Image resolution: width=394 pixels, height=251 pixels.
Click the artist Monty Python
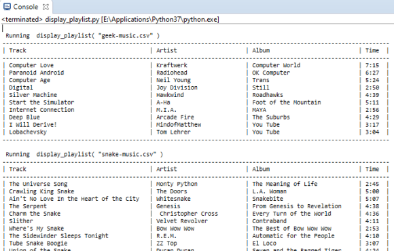[x=177, y=184]
